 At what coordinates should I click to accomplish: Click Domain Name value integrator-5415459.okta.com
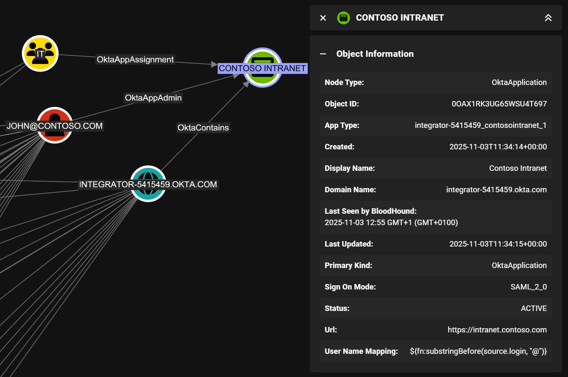(x=496, y=190)
